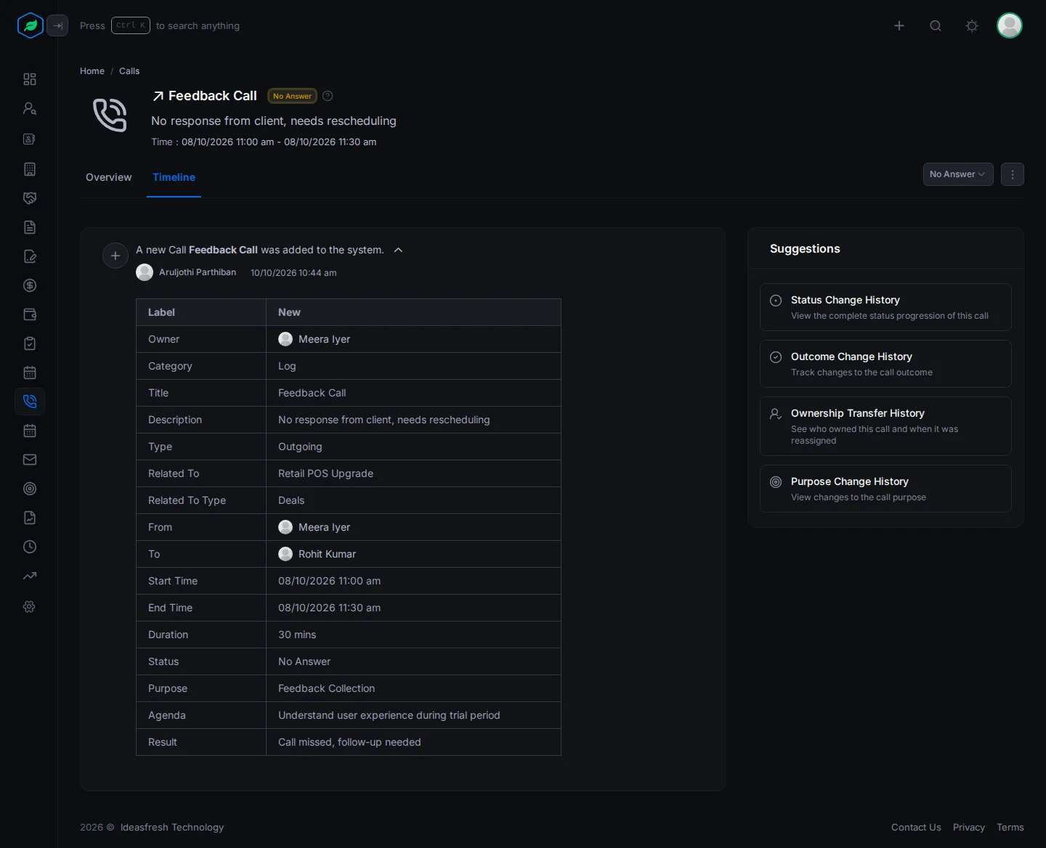Expand the sidebar with arrow button
Image resolution: width=1046 pixels, height=848 pixels.
[x=57, y=25]
